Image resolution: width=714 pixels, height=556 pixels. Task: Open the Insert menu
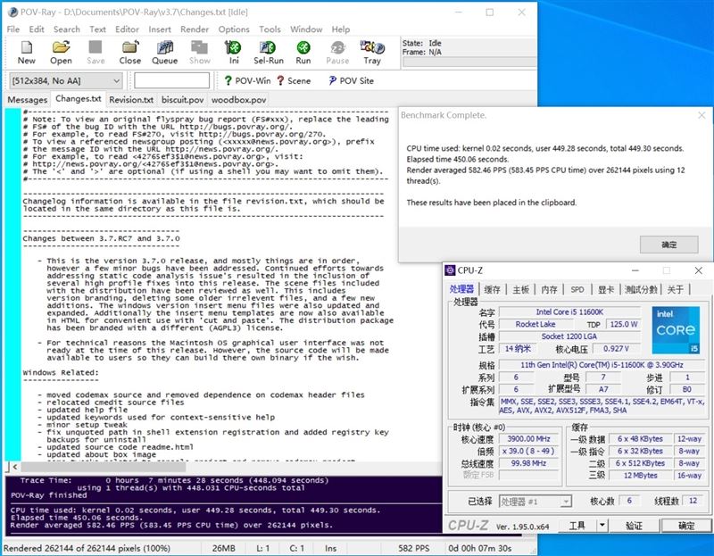pos(160,29)
